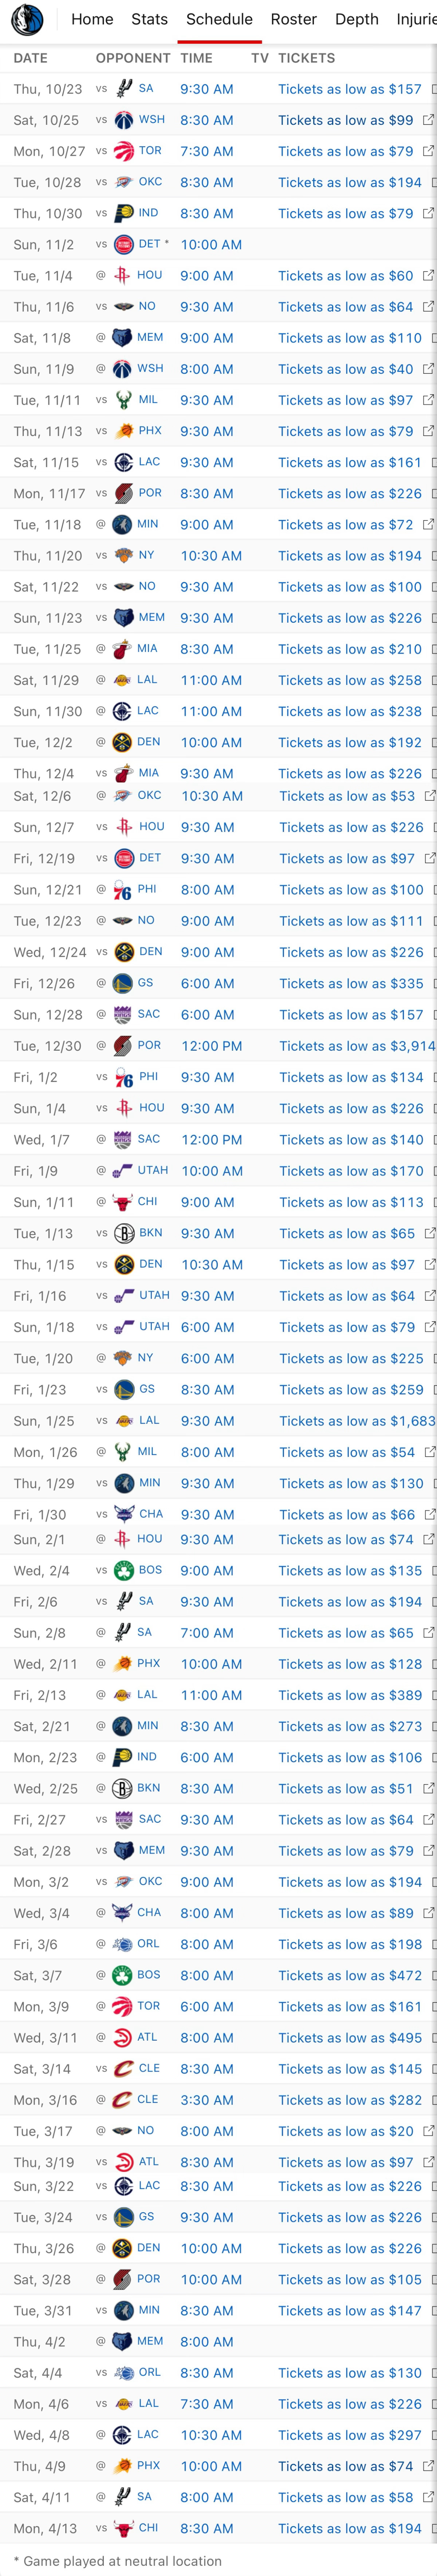437x2576 pixels.
Task: Open 'Tickets as low as $3,914' link
Action: 357,1046
